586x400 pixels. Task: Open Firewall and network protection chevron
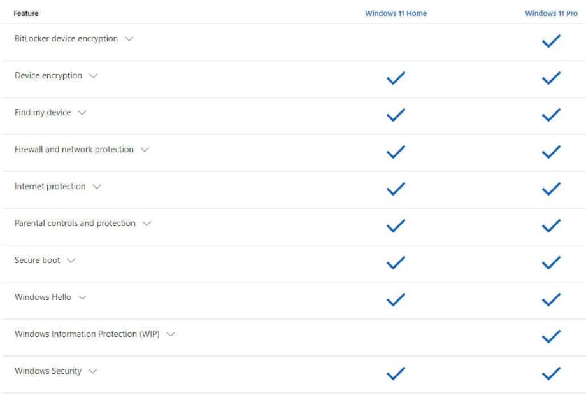[x=145, y=150]
